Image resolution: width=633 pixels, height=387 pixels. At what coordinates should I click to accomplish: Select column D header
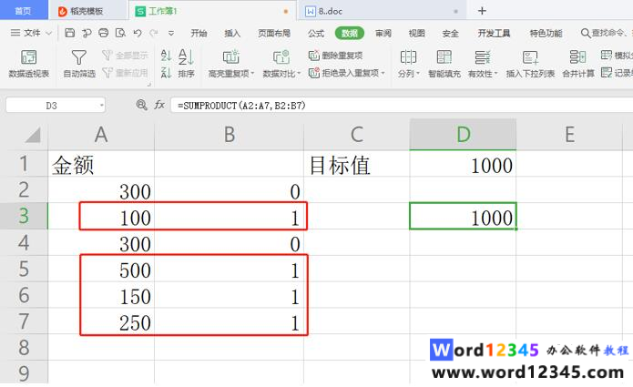coord(463,135)
